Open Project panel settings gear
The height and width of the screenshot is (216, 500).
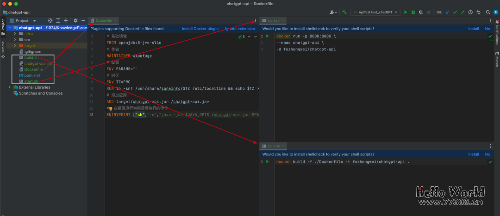point(75,21)
